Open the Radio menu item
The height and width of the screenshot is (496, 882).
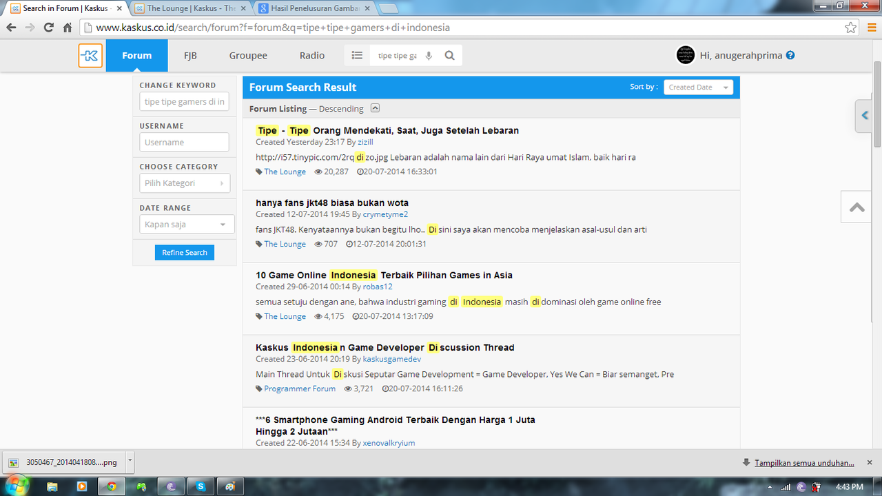click(x=312, y=56)
